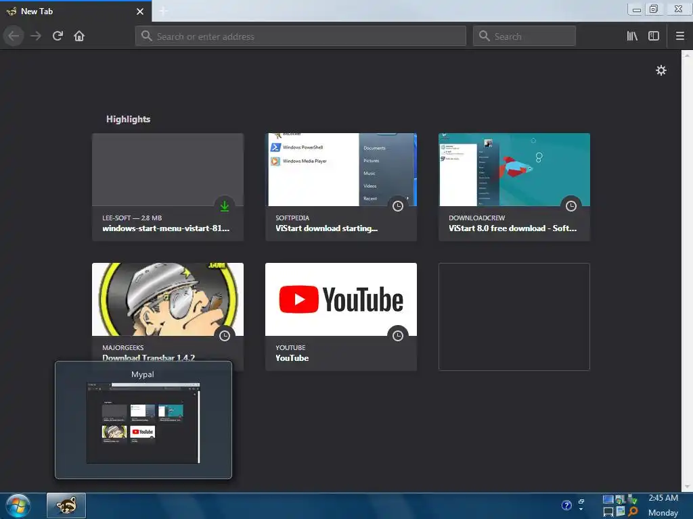Image resolution: width=693 pixels, height=519 pixels.
Task: Open the LEE-SOFT windows-start-menu-vistart download card
Action: coord(168,187)
